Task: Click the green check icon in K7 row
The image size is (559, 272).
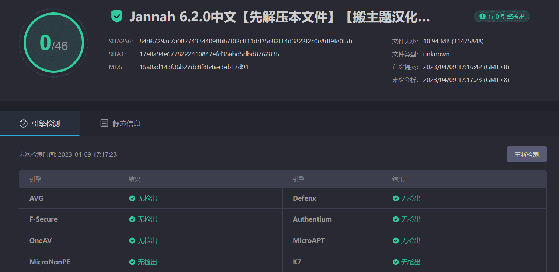Action: point(396,262)
